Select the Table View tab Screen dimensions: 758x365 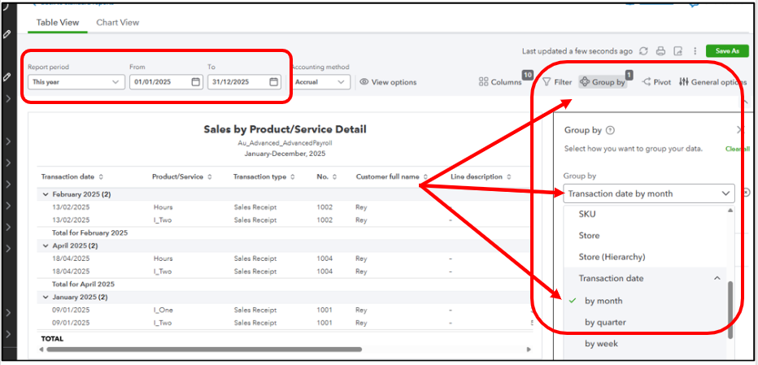pos(58,22)
